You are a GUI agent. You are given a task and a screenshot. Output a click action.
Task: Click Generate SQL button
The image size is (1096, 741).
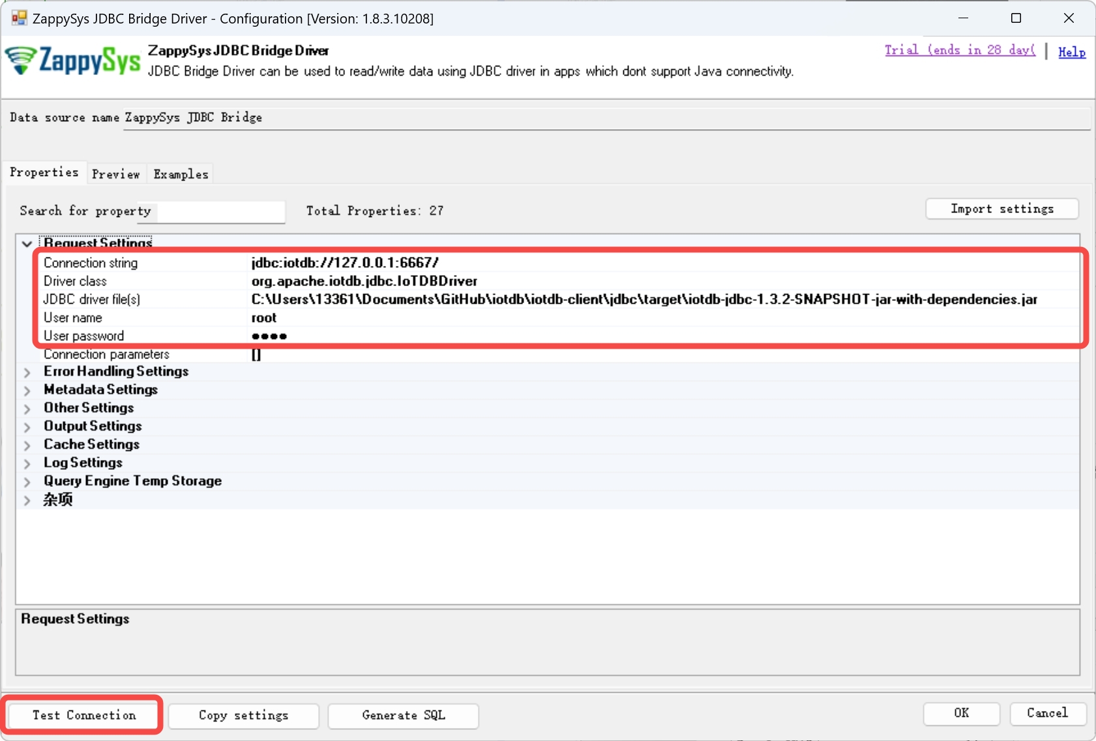(403, 715)
